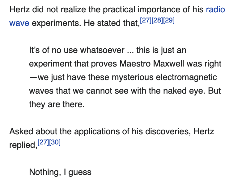Click the "Nothing, I guess" quote
233x186 pixels.
[60, 172]
